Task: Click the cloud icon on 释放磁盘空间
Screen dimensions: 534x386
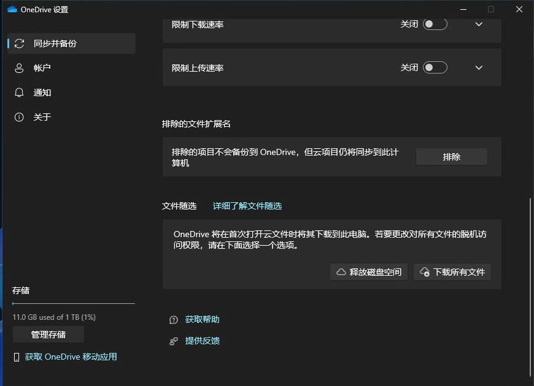Action: 341,272
